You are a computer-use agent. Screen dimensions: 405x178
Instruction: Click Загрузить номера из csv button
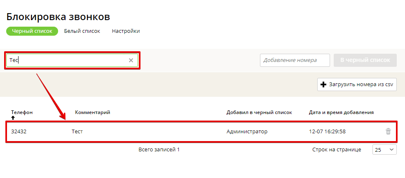pos(357,84)
